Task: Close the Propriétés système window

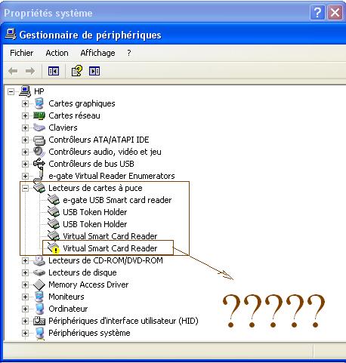Action: click(335, 12)
